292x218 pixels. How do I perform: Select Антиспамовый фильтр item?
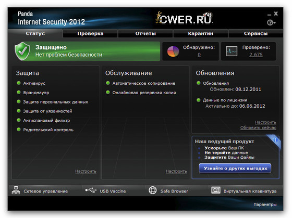(46, 120)
